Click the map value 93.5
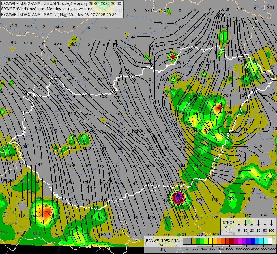This screenshot has height=254, width=277. 259,112
